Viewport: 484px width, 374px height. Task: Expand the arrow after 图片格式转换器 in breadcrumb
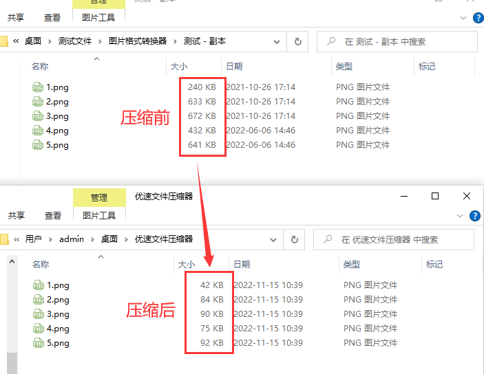tap(175, 41)
